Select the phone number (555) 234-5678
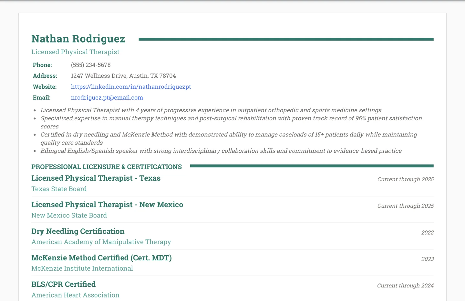The width and height of the screenshot is (465, 301). pyautogui.click(x=91, y=65)
